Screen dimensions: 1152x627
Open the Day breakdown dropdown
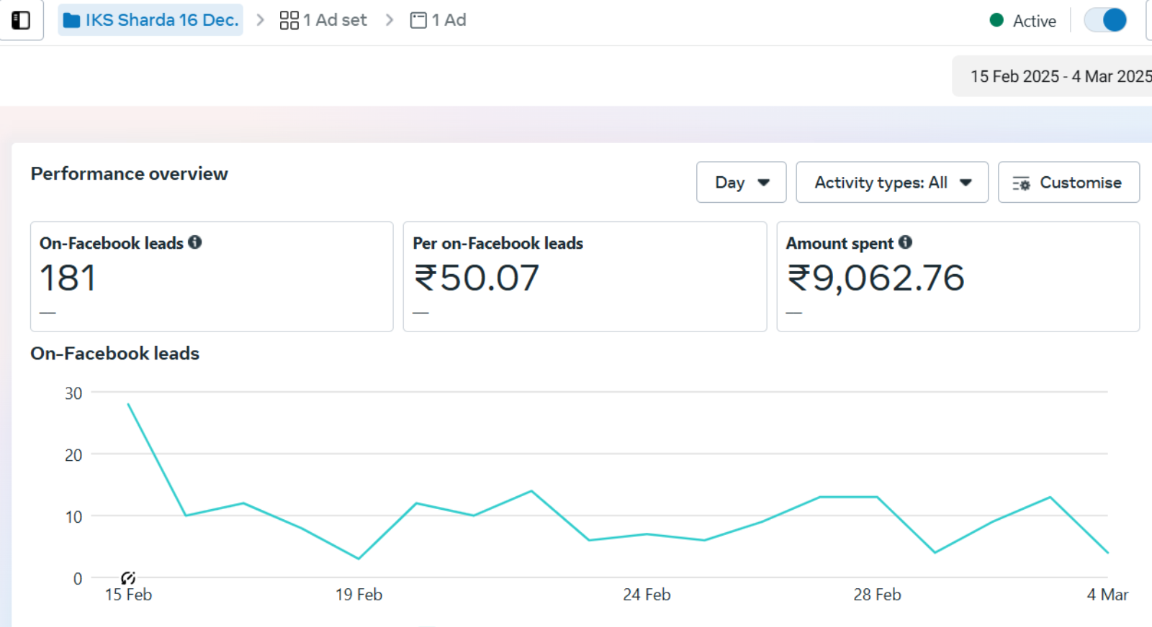click(x=741, y=183)
